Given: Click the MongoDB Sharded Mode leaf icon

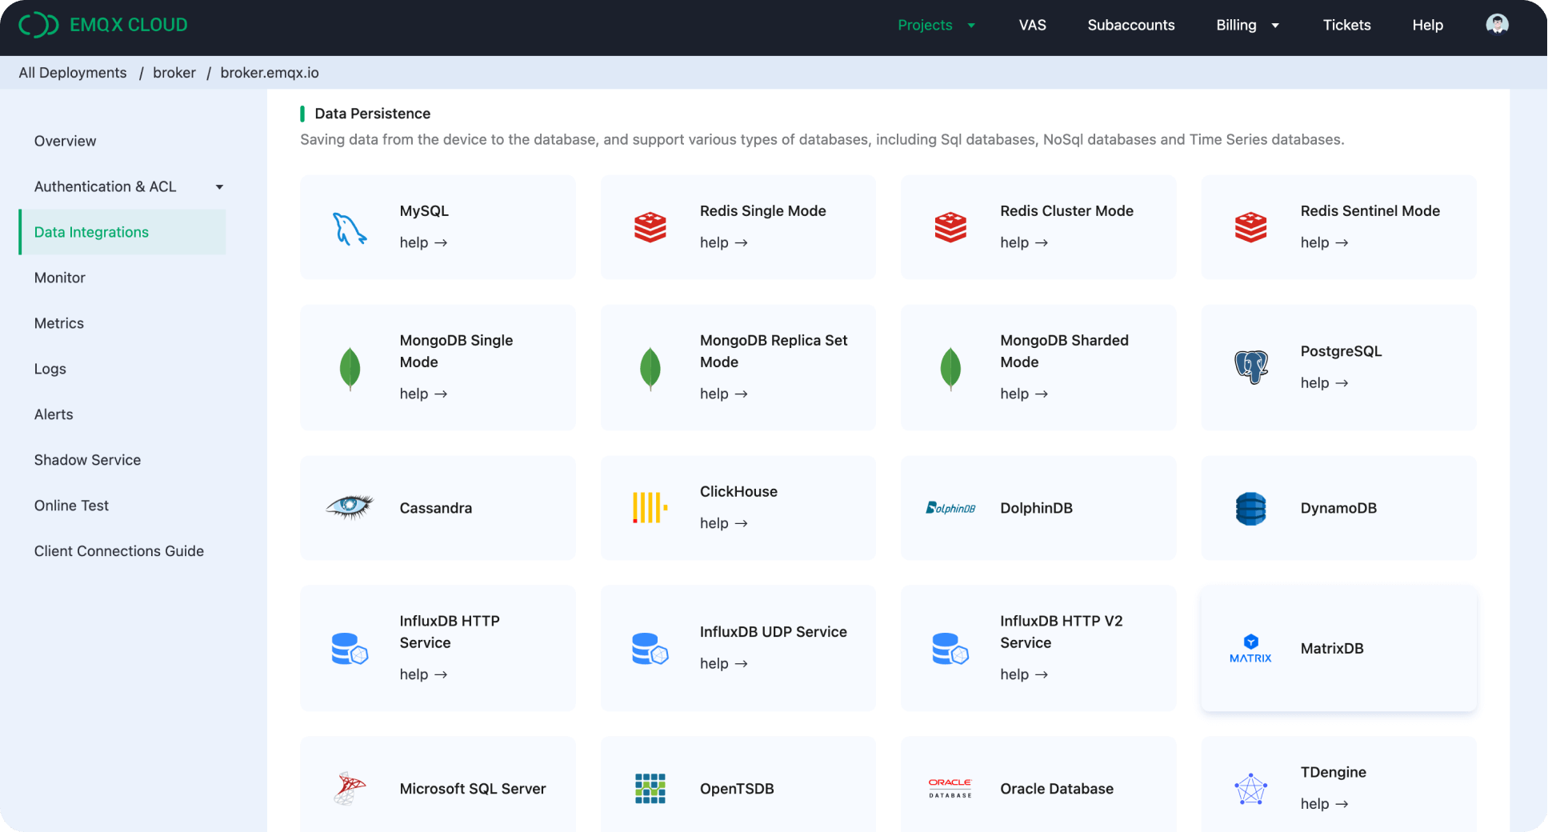Looking at the screenshot, I should [x=950, y=368].
